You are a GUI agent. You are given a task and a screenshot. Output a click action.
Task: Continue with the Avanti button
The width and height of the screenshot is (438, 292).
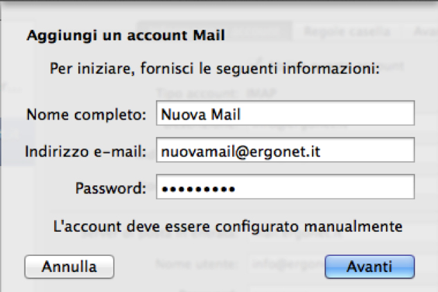click(x=369, y=266)
